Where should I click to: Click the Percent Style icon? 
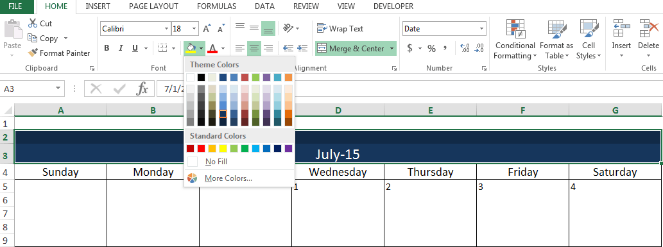tap(431, 49)
